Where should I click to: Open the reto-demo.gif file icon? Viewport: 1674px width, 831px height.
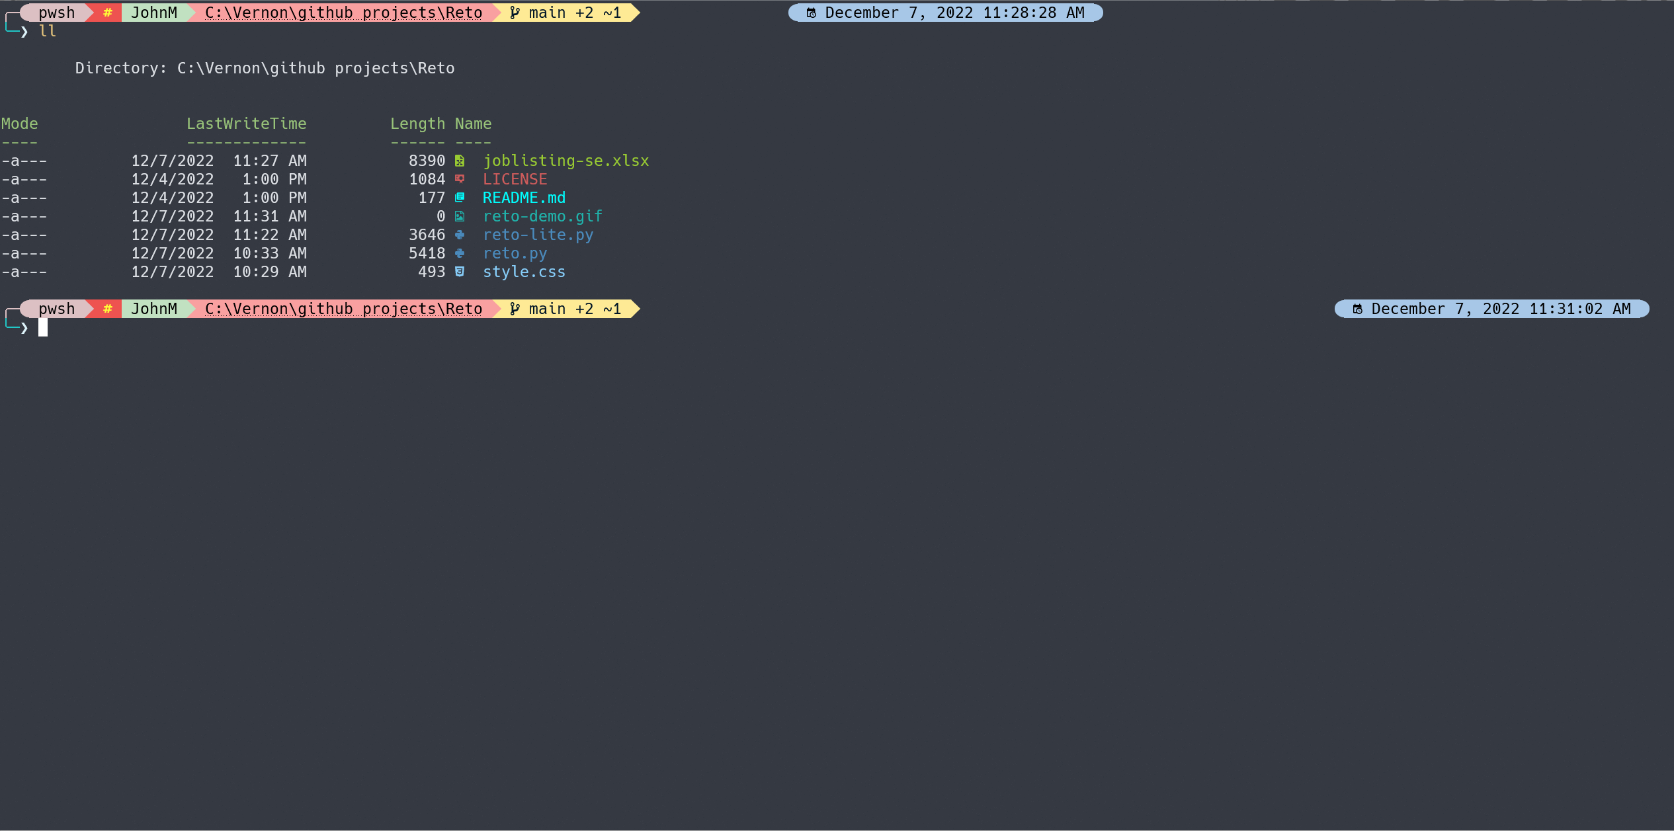(459, 217)
